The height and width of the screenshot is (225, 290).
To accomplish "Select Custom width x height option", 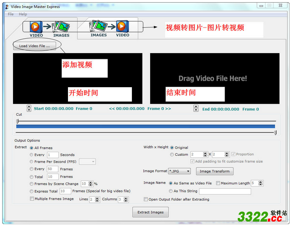I will pos(172,154).
